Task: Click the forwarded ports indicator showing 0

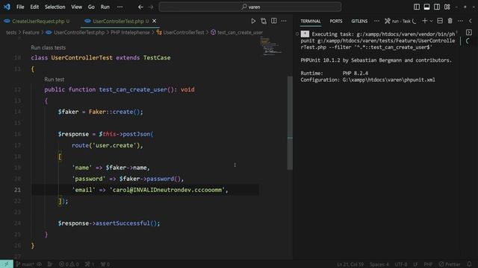Action: click(x=105, y=264)
